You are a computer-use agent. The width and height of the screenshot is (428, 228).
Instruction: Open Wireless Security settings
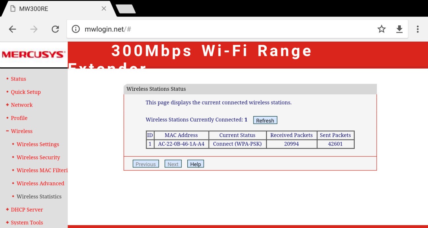[38, 157]
